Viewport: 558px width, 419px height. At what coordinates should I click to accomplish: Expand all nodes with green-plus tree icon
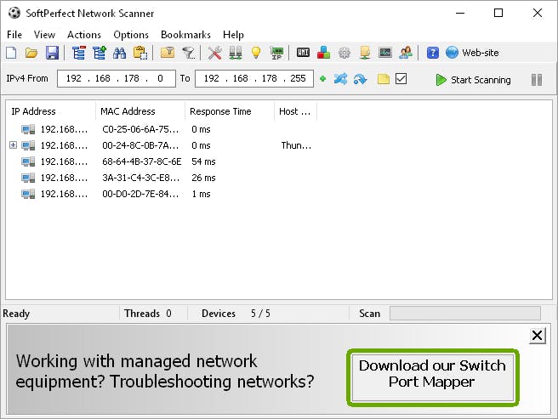(100, 53)
